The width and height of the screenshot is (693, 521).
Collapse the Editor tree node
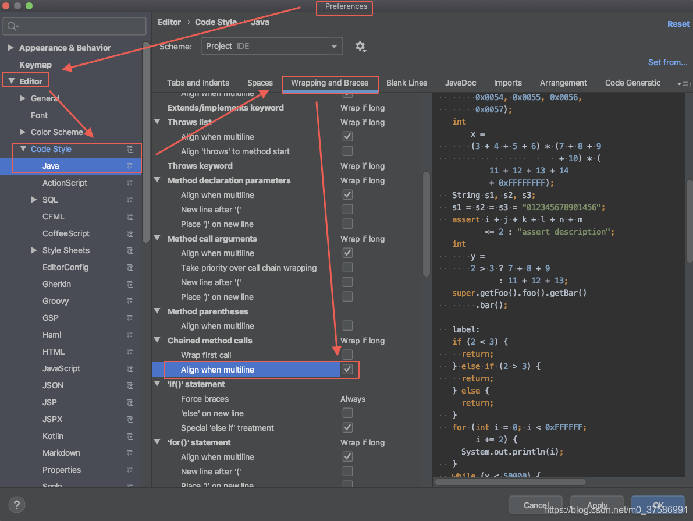[x=12, y=81]
